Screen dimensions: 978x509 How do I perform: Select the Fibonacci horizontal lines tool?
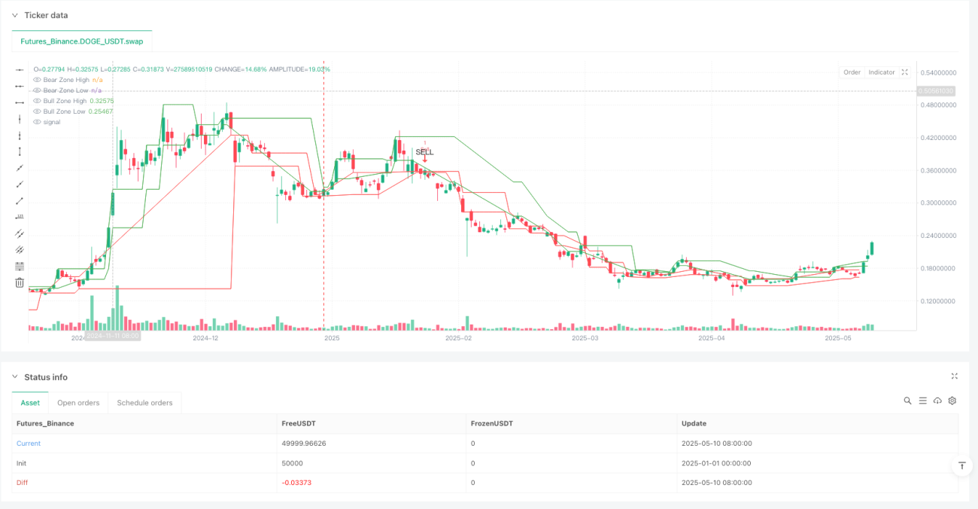[20, 267]
